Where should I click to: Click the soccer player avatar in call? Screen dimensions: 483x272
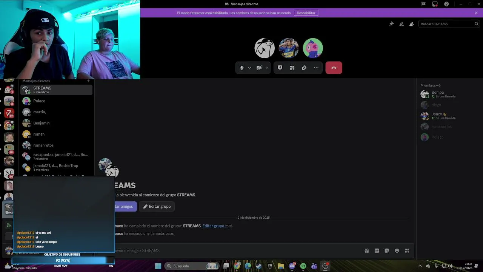click(289, 48)
